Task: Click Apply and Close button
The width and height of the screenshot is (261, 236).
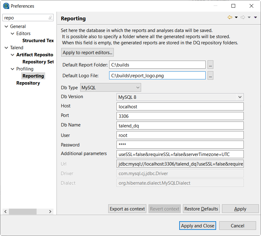Action: (198, 226)
